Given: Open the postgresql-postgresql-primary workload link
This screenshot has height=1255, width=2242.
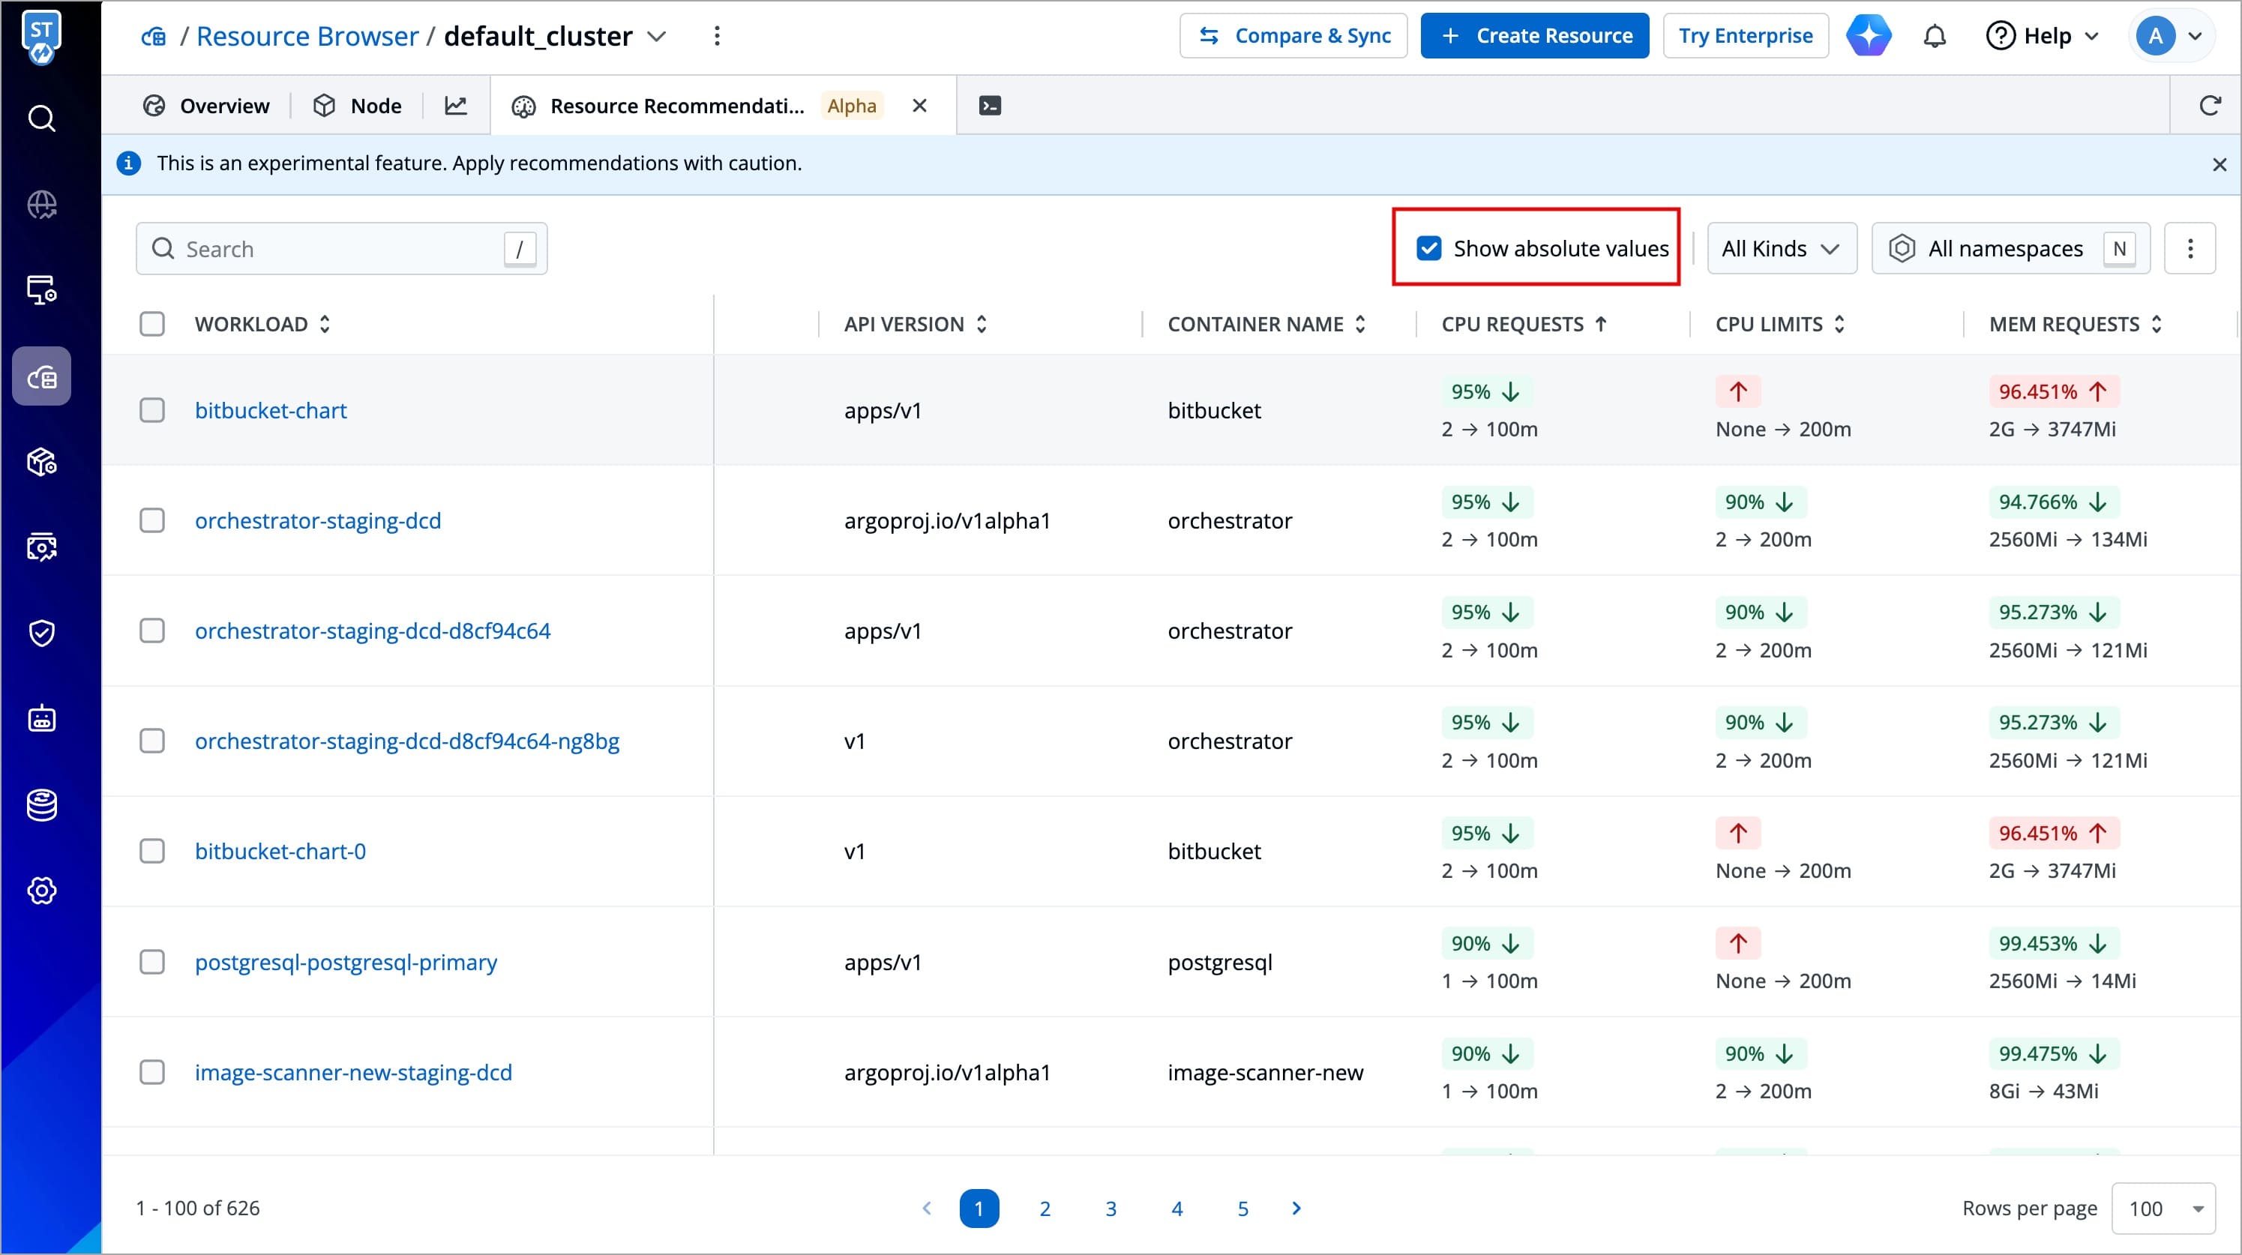Looking at the screenshot, I should click(x=346, y=963).
